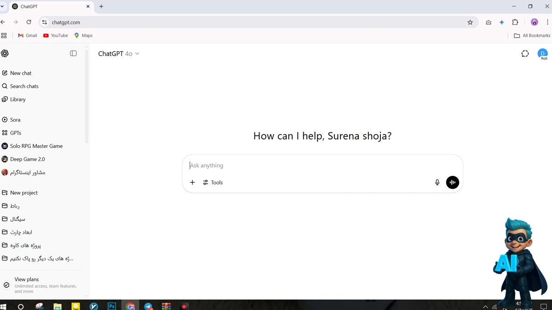Click the chatgpt.com address bar
This screenshot has height=310, width=552.
(258, 22)
